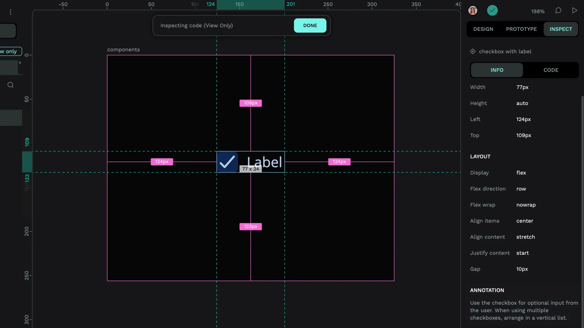Screen dimensions: 584x328
Task: Click the INFO sub-tab
Action: click(497, 70)
